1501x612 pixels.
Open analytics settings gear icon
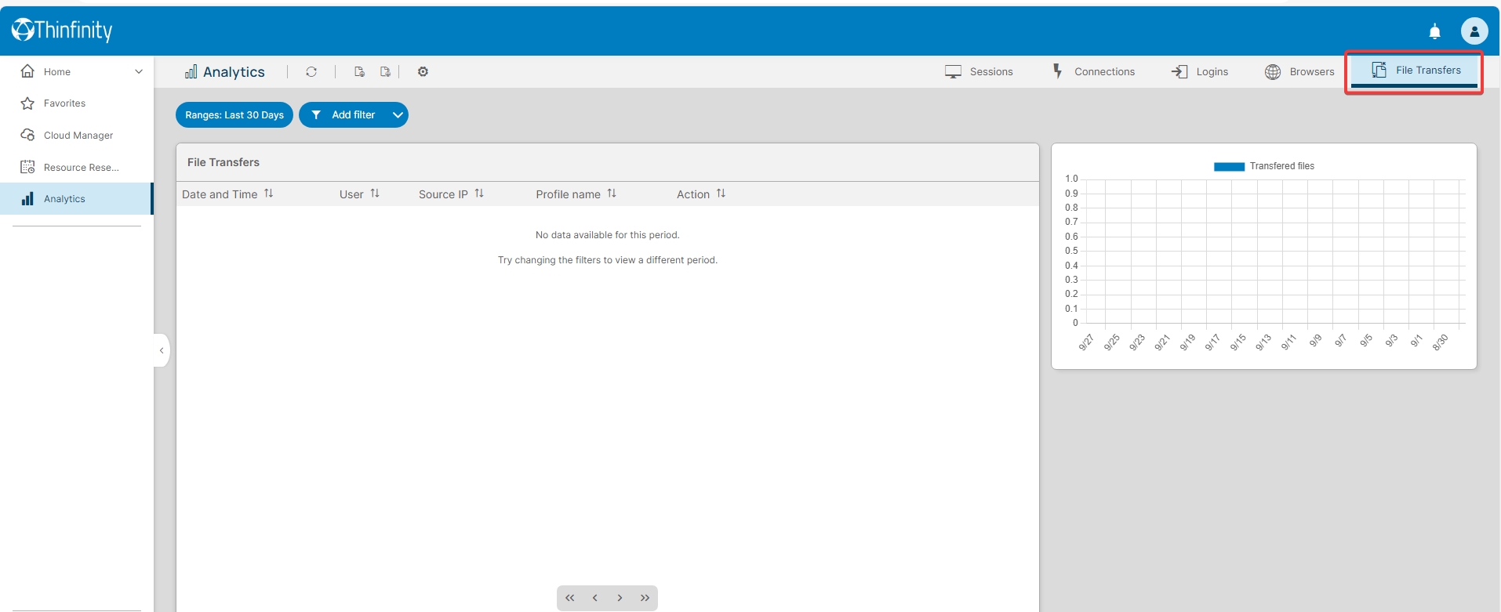click(x=423, y=71)
